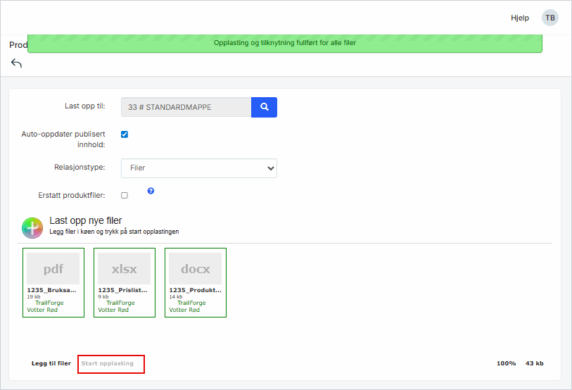Image resolution: width=572 pixels, height=390 pixels.
Task: Click the docx file type placeholder
Action: [196, 269]
